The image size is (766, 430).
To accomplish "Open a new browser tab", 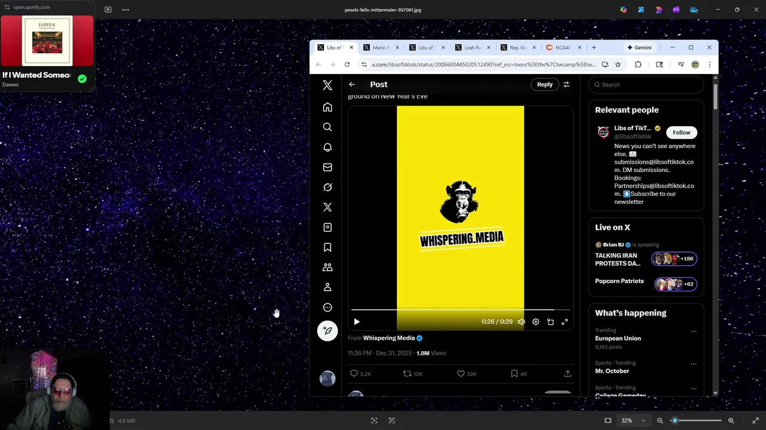I will coord(594,48).
